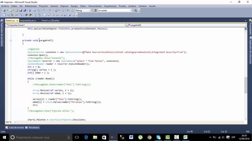Click the Increase indent icon
The width and height of the screenshot is (252, 141).
point(30,15)
